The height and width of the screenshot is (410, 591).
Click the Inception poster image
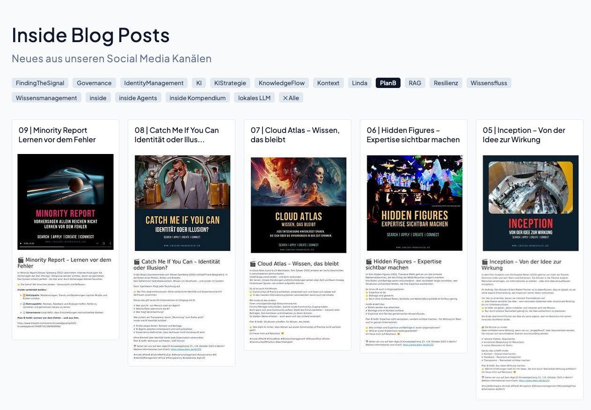[531, 203]
